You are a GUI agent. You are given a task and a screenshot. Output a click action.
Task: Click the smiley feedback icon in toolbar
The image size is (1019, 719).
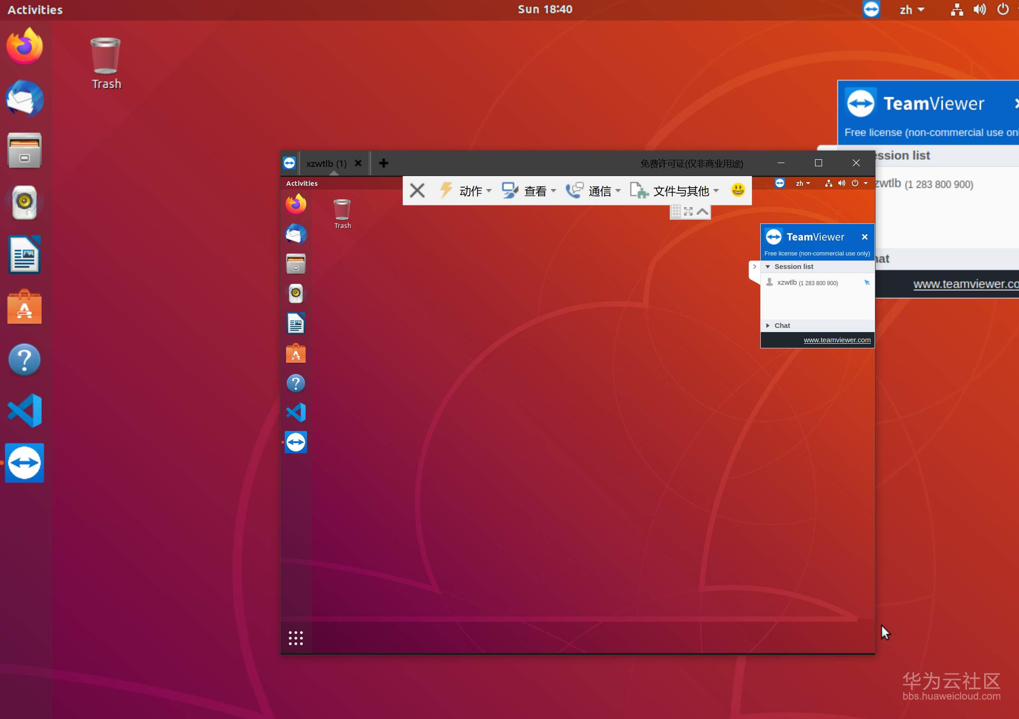pyautogui.click(x=738, y=190)
